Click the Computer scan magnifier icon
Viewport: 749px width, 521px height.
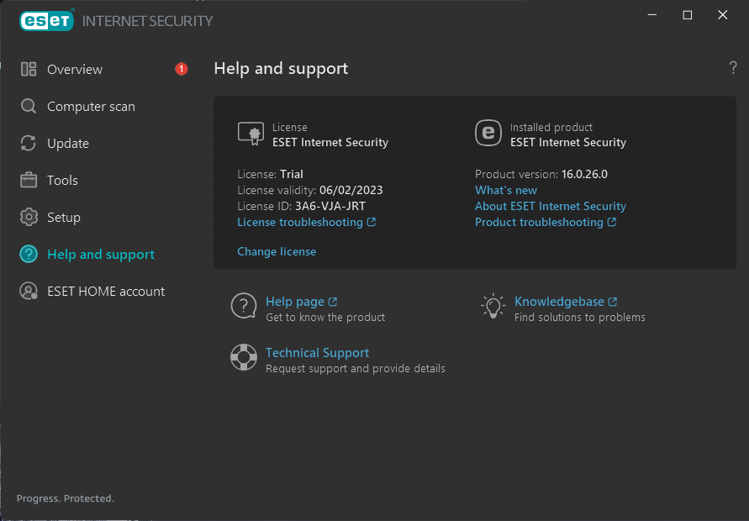point(29,106)
